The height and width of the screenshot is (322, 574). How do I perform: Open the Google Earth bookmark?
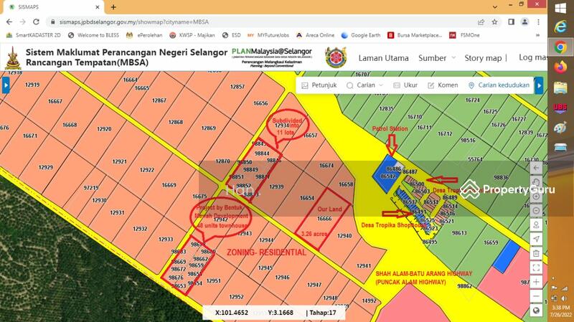360,34
